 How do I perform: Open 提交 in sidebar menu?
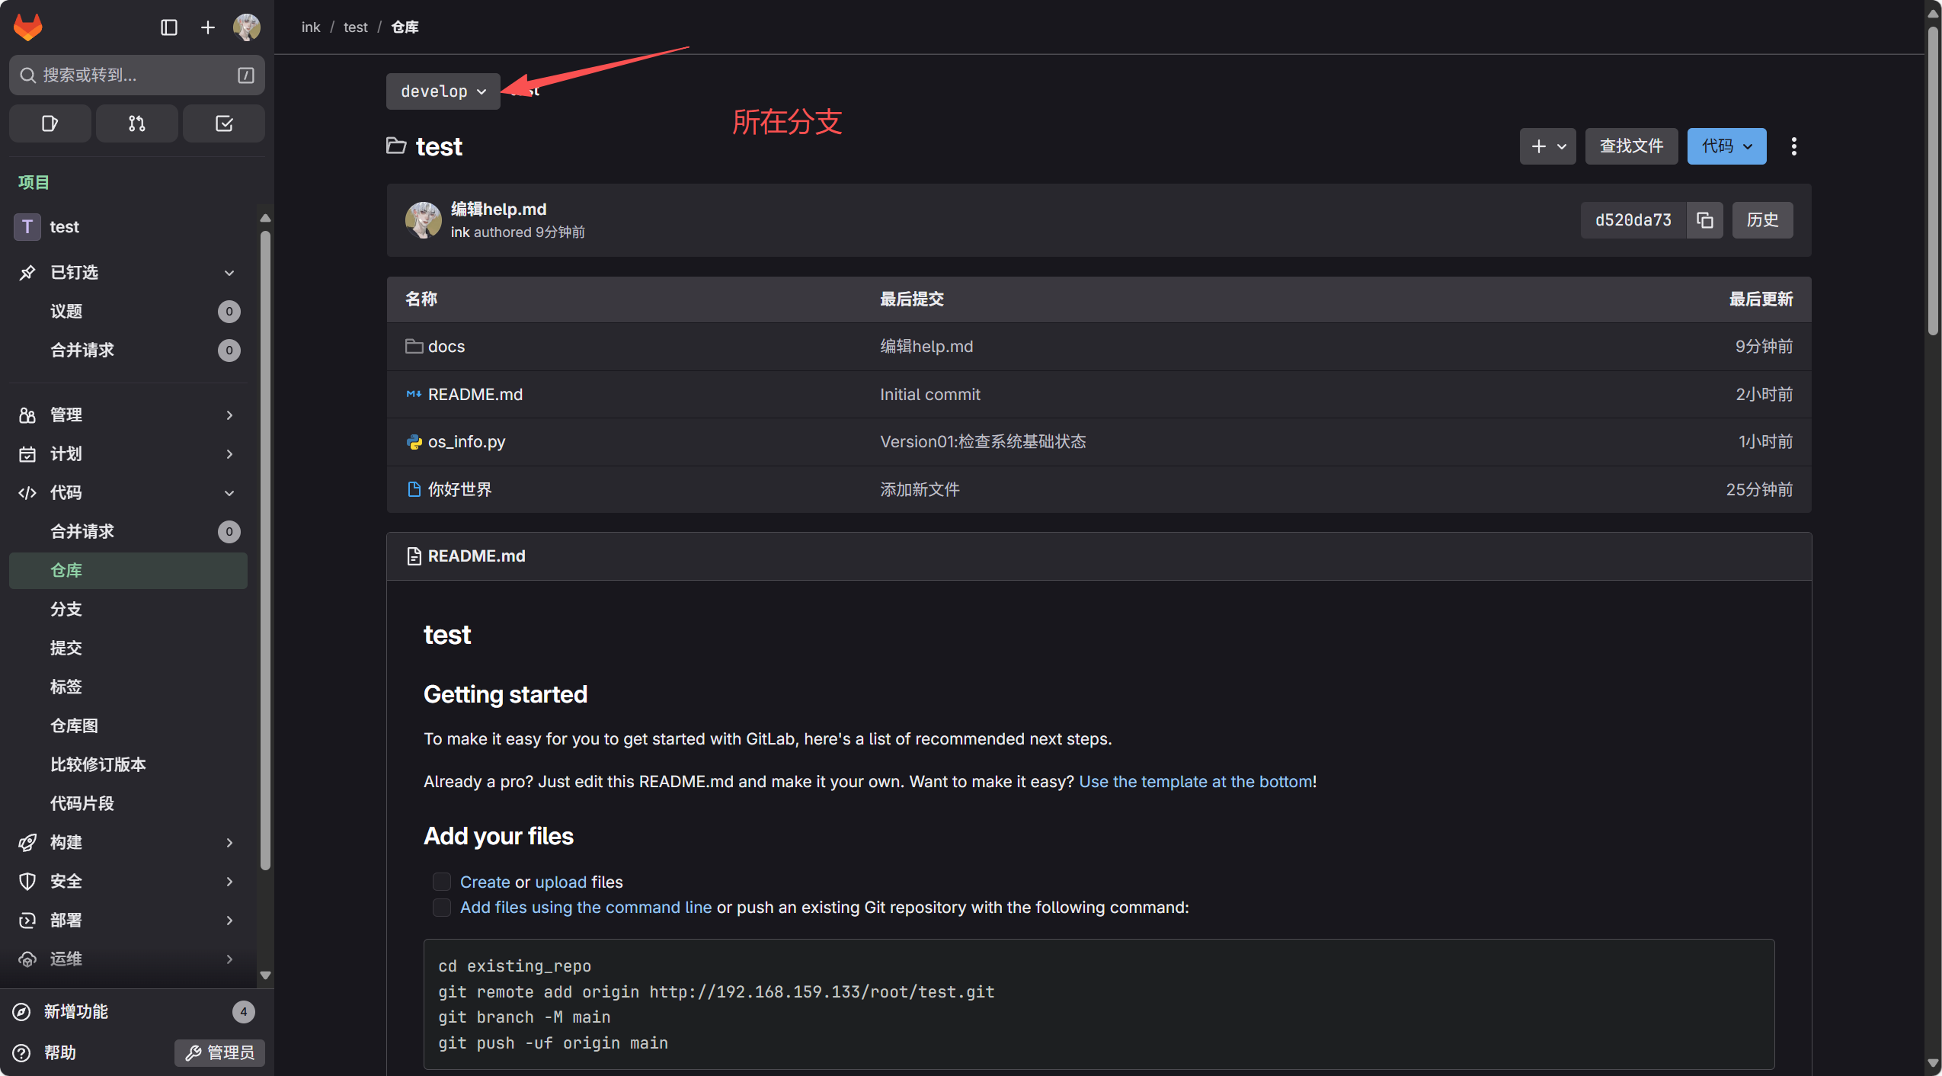pos(66,648)
